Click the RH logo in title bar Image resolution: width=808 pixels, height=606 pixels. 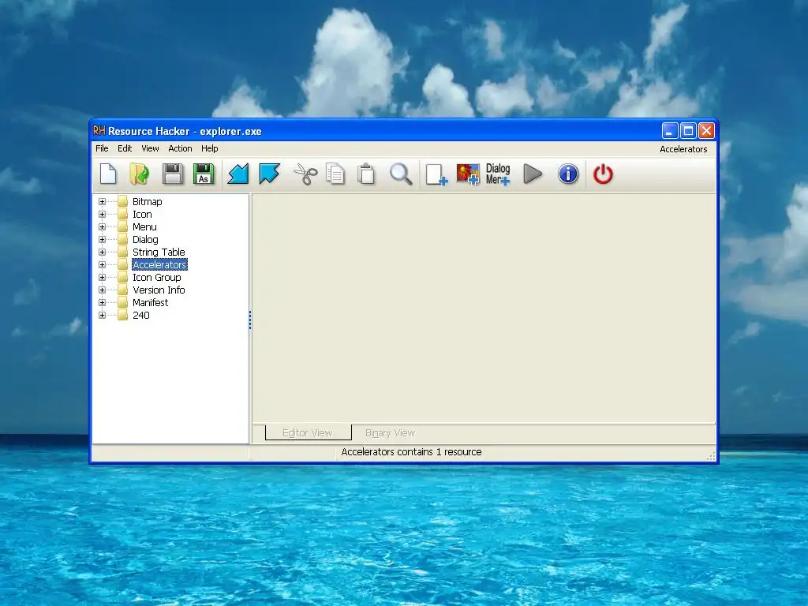[x=99, y=130]
